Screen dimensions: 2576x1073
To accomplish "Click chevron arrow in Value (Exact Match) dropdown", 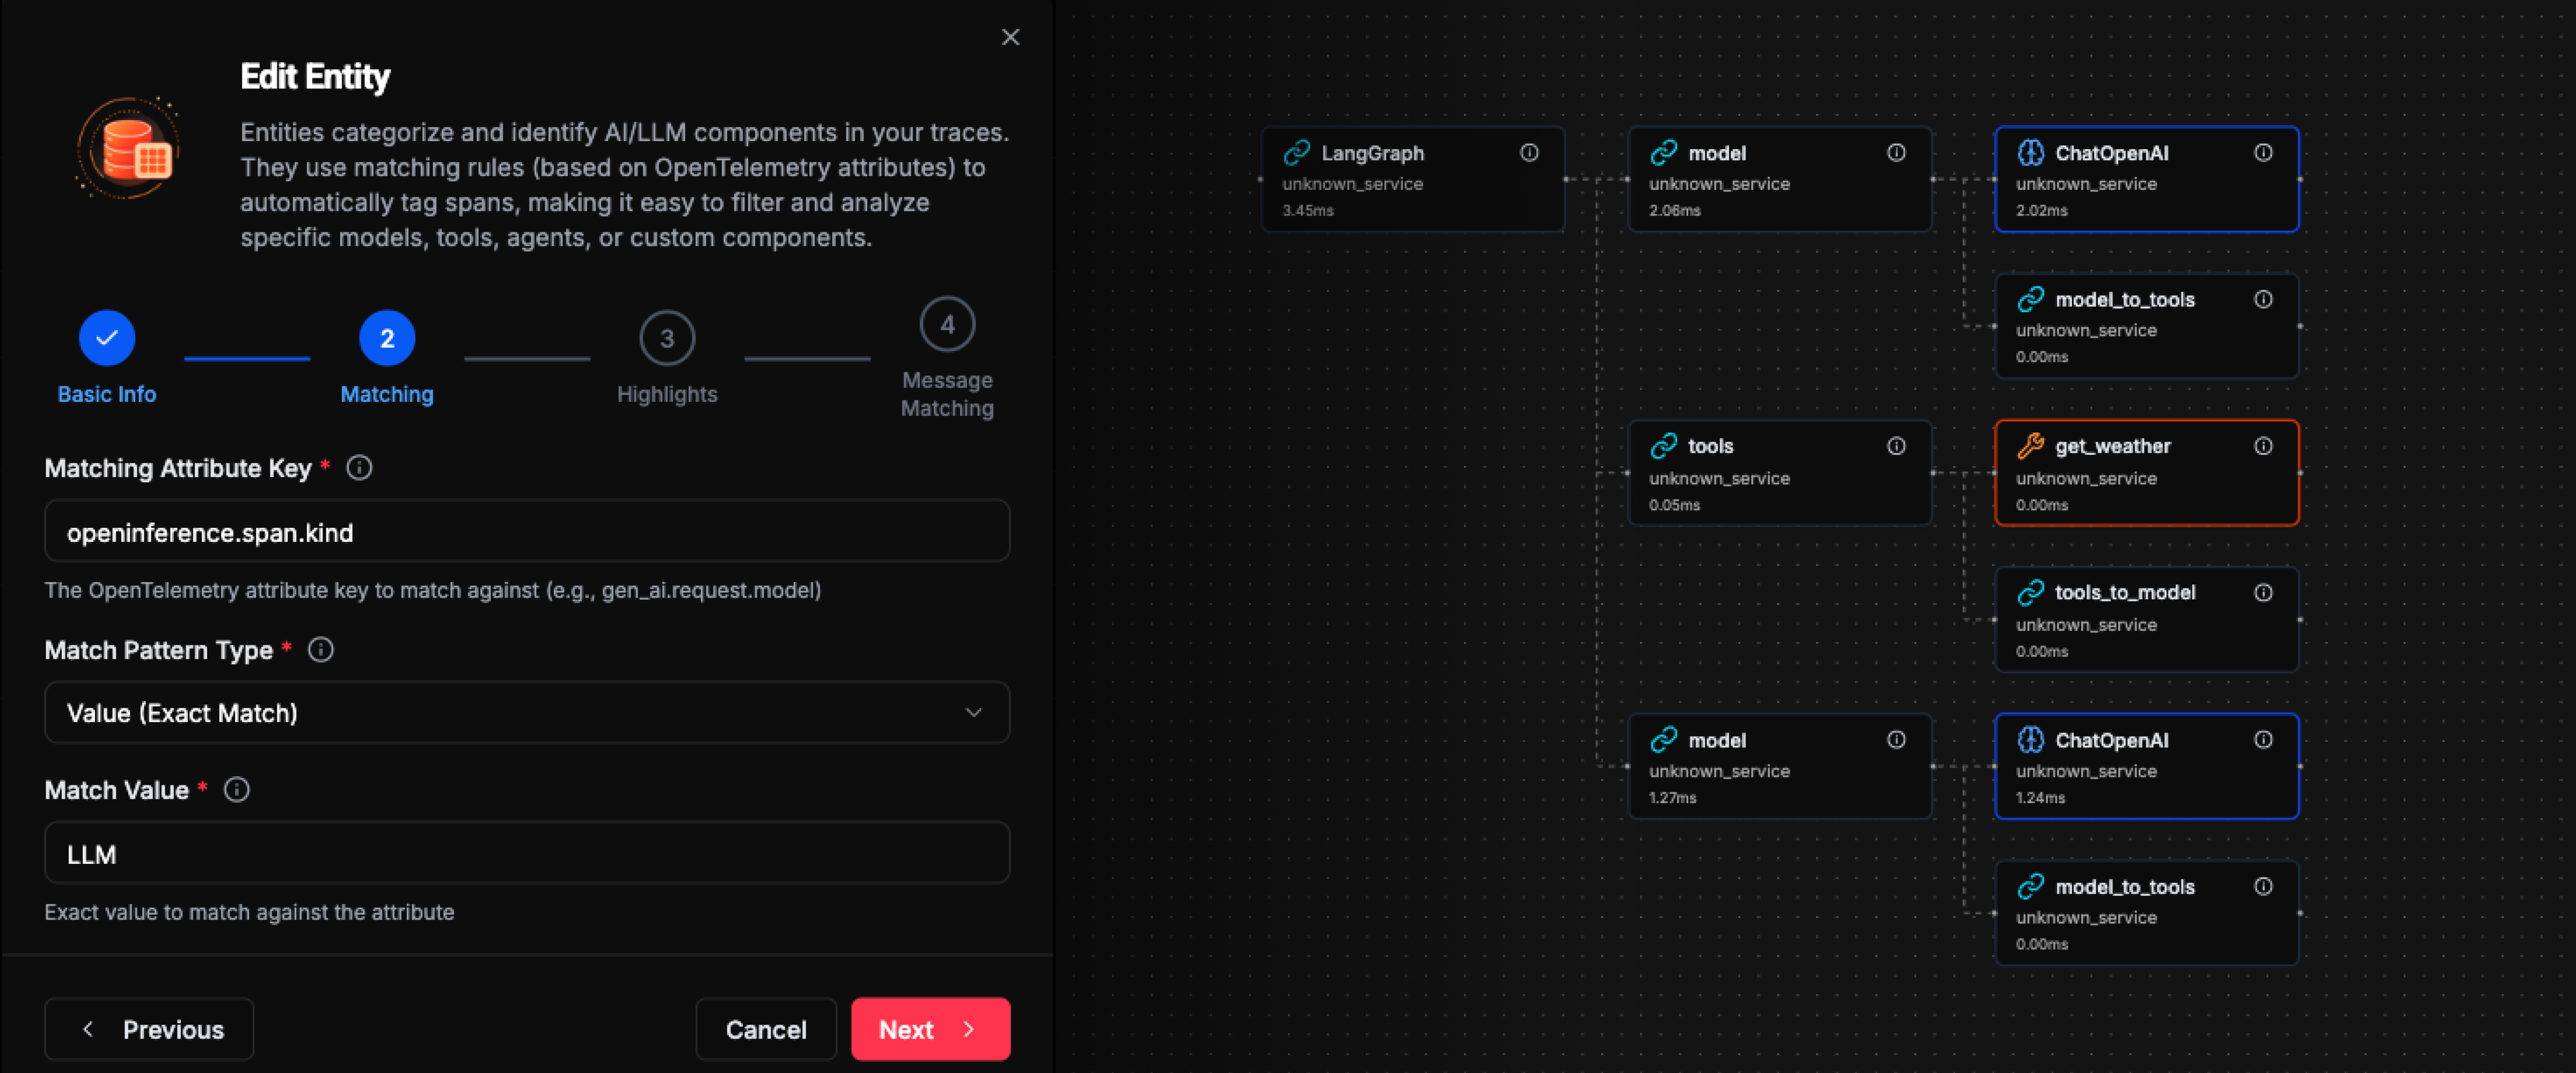I will [x=973, y=713].
